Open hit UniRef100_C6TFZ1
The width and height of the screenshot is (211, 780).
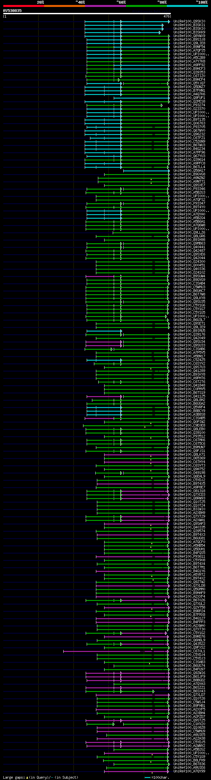(x=189, y=138)
